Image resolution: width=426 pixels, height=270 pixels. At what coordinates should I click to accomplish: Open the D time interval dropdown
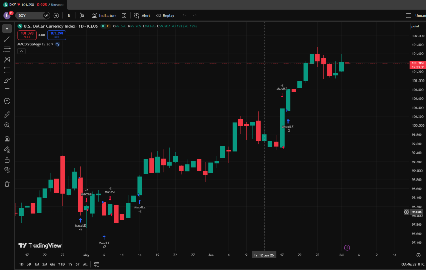69,16
